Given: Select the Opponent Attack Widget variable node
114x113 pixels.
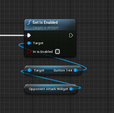Looking at the screenshot, I should [x=51, y=89].
